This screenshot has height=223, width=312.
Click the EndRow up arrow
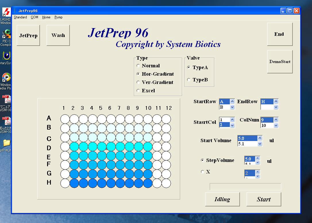click(x=276, y=101)
